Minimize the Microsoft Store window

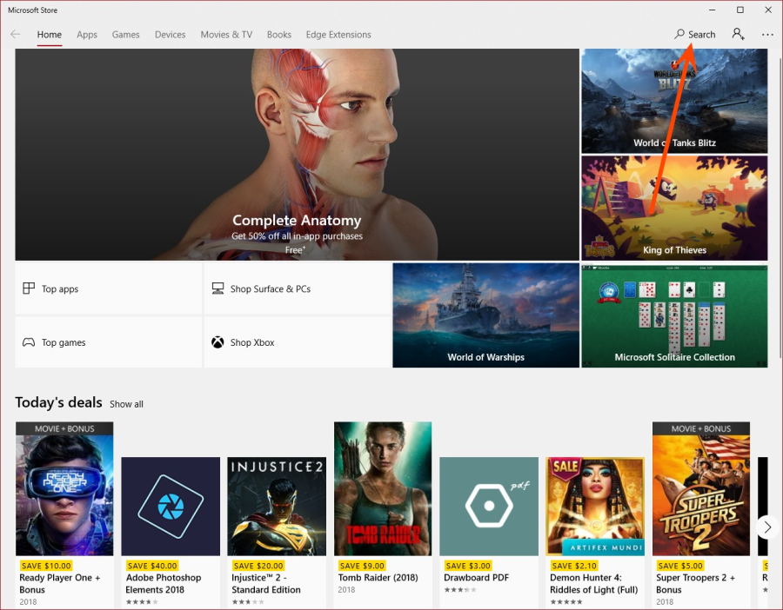(x=713, y=10)
